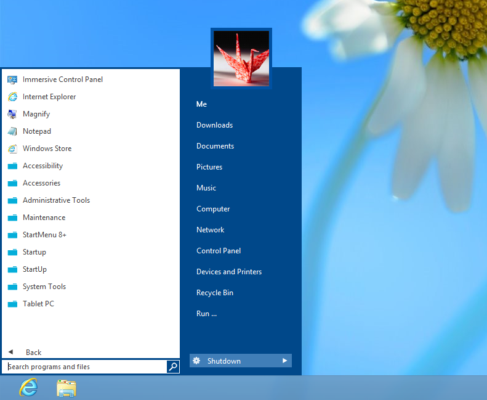487x400 pixels.
Task: Click the origami crane user picture
Action: 241,59
